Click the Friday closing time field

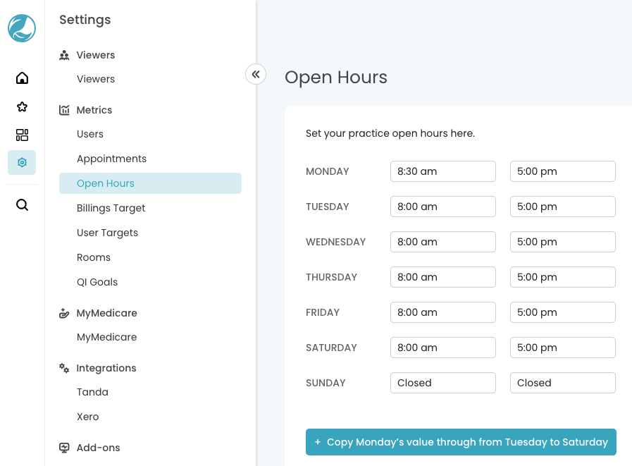tap(562, 312)
